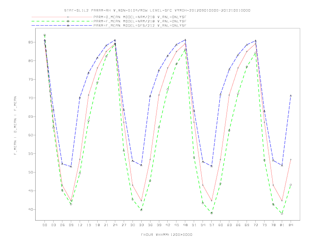Click y-axis tick label 40

pyautogui.click(x=31, y=209)
